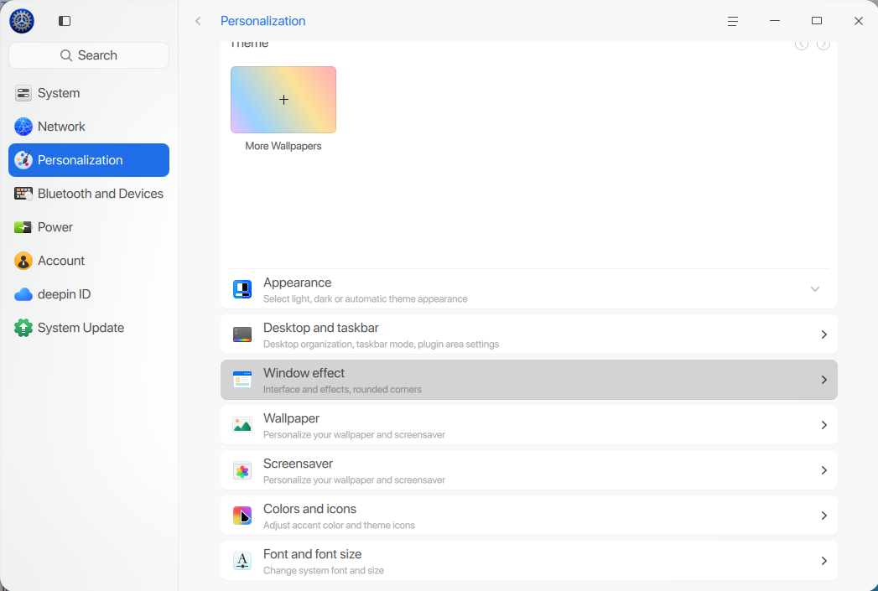
Task: Click the Appearance monitor icon
Action: pyautogui.click(x=242, y=289)
